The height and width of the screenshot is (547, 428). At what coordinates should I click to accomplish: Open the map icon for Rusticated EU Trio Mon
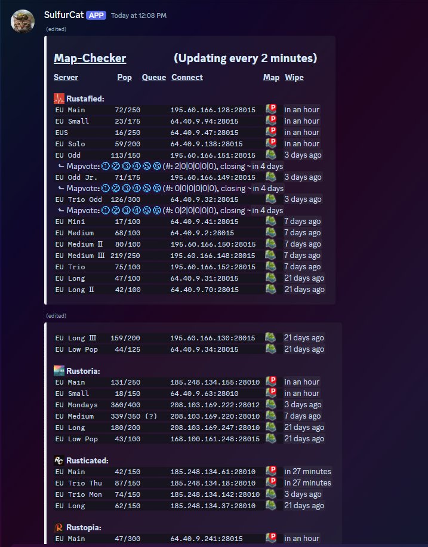(x=270, y=494)
